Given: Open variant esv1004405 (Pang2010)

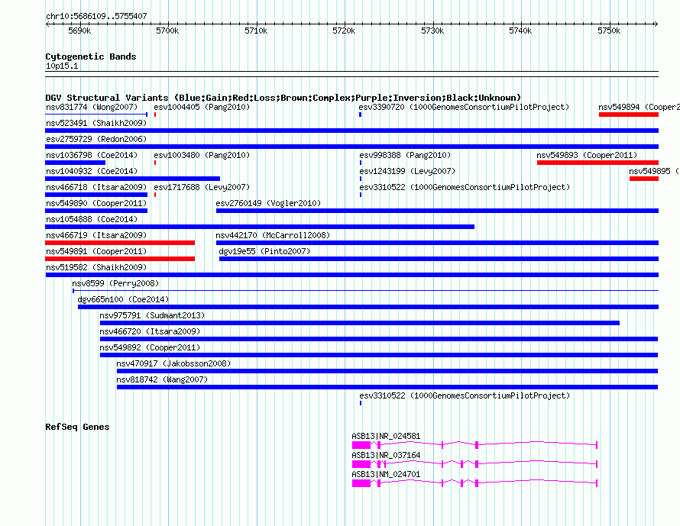Looking at the screenshot, I should click(x=202, y=107).
